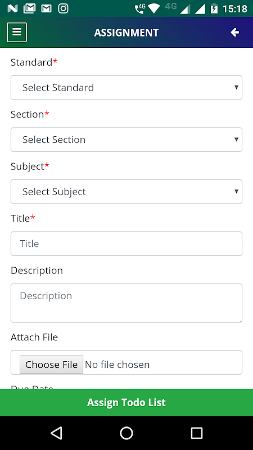Screen dimensions: 253x450
Task: Focus the Description text area
Action: click(x=126, y=303)
